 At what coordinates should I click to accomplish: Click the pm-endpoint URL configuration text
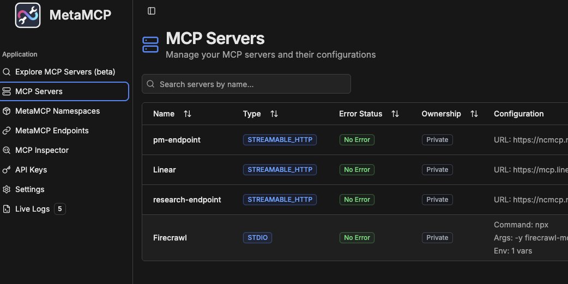(x=531, y=140)
